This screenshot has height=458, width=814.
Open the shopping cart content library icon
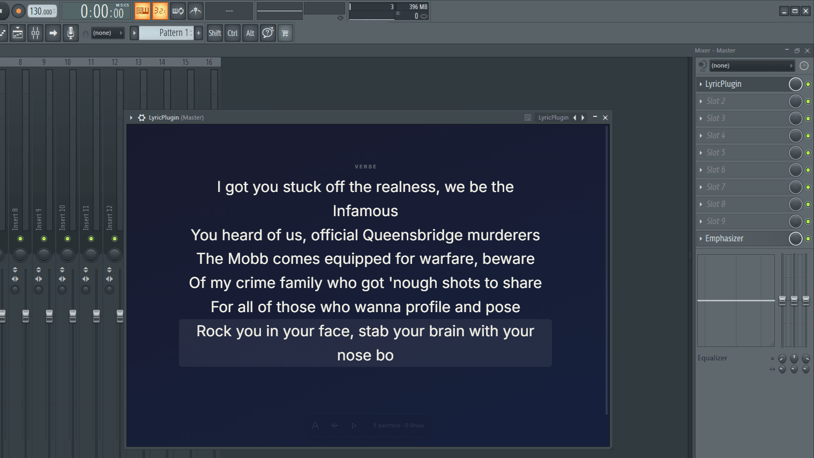tap(285, 33)
